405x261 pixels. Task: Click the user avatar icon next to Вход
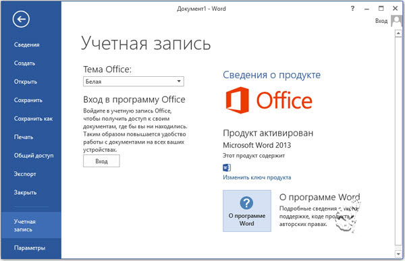396,21
